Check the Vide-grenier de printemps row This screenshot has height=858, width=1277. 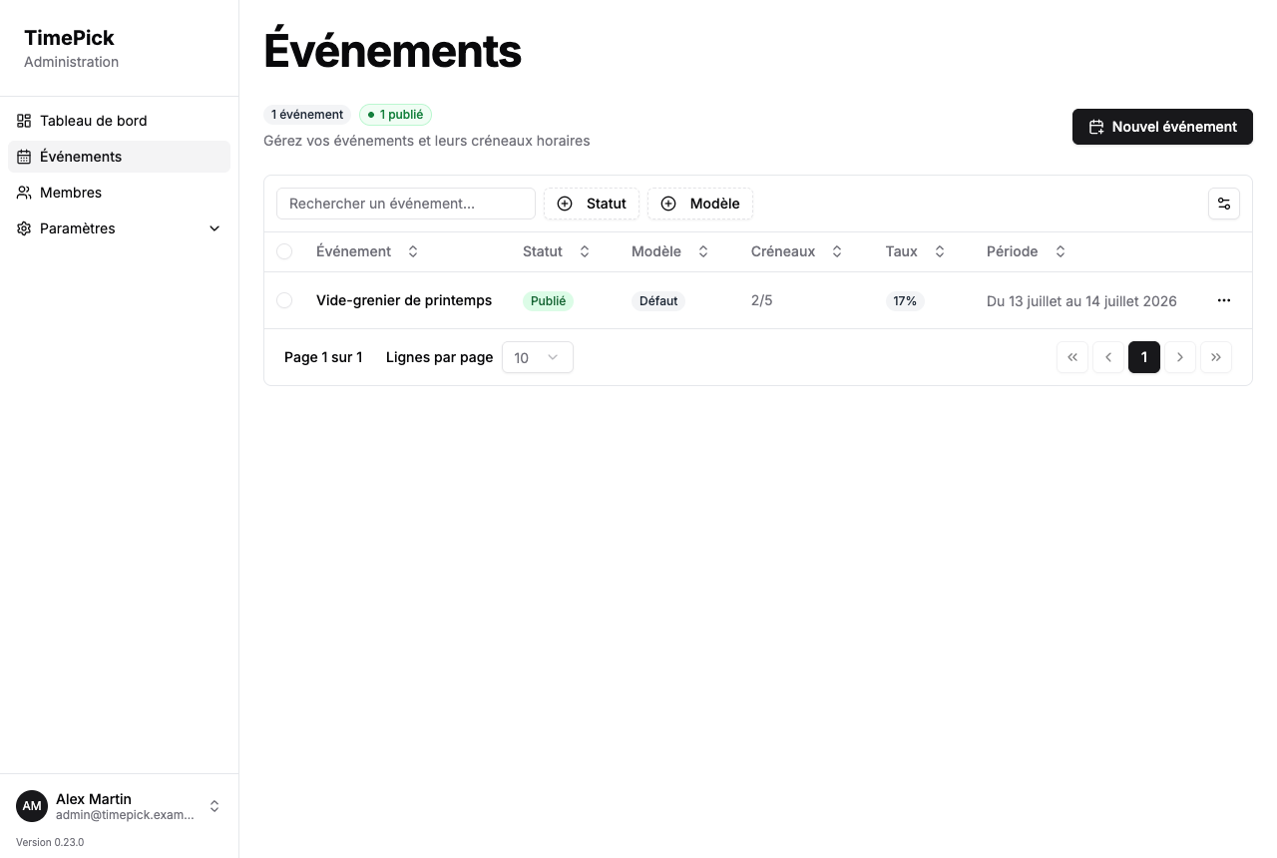284,300
